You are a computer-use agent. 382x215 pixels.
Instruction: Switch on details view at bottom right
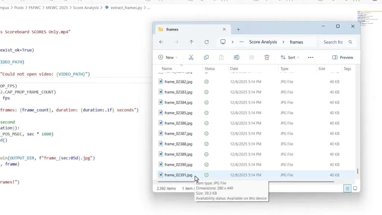tap(347, 188)
